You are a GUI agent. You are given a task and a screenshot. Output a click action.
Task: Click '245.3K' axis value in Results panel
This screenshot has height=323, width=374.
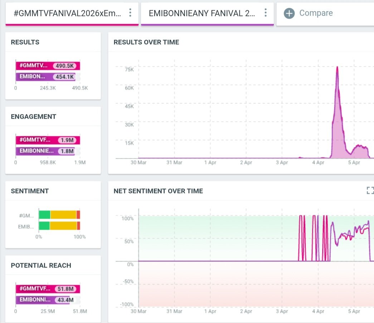click(x=48, y=88)
